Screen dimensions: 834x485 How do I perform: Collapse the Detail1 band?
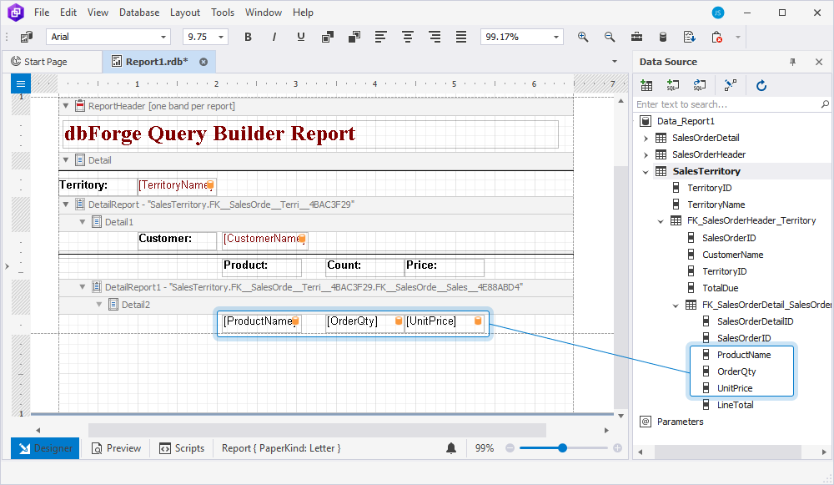pos(83,221)
